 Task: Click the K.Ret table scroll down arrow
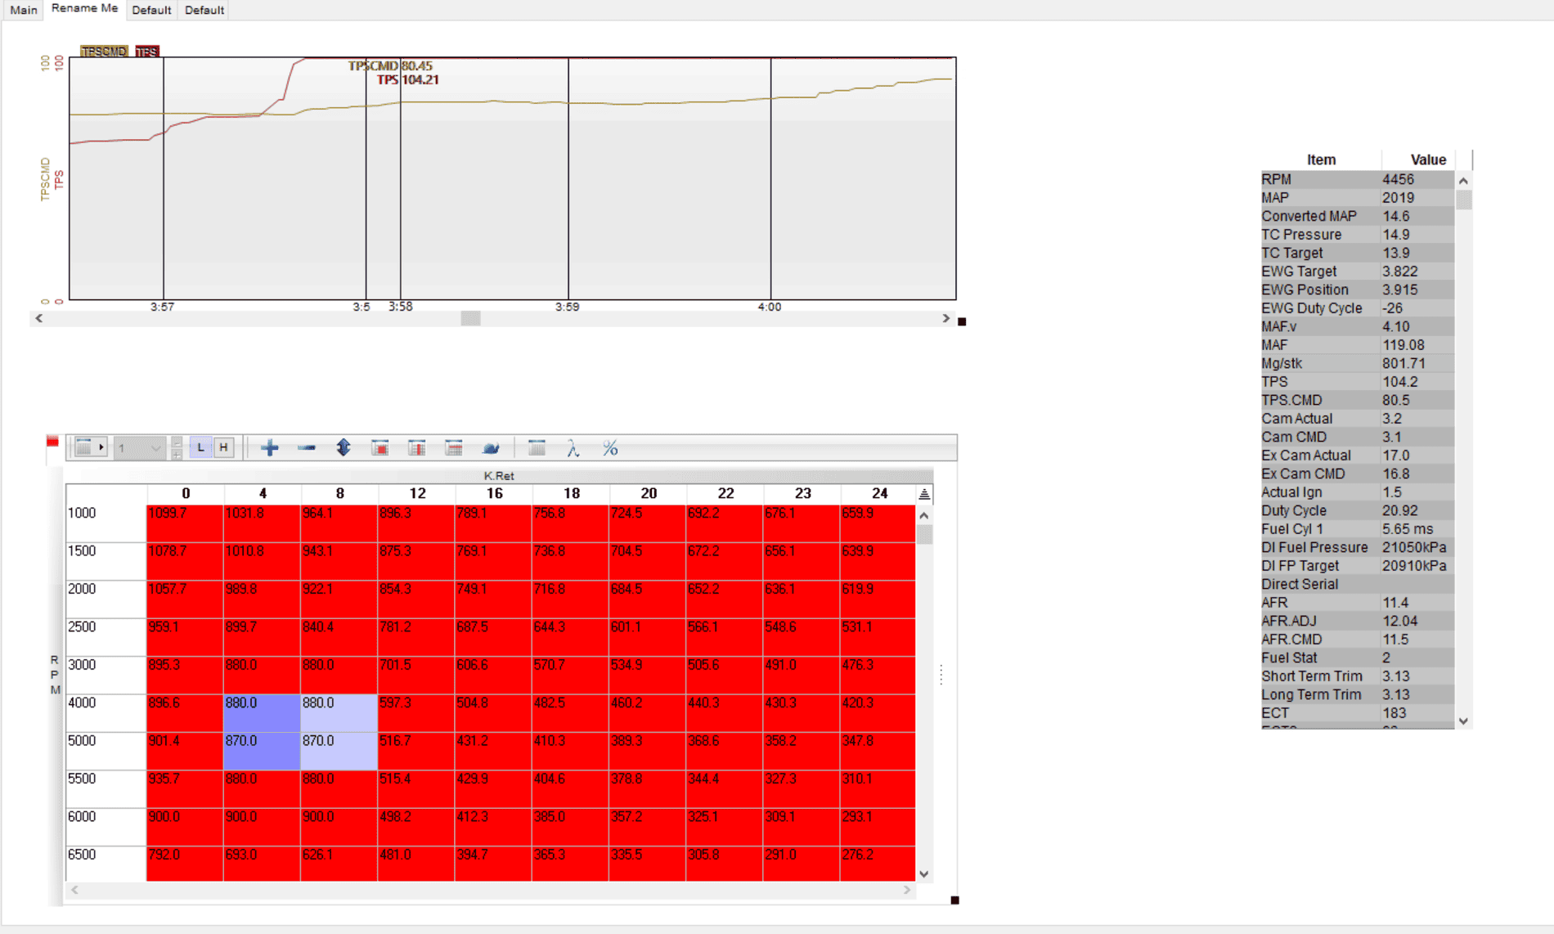coord(924,873)
